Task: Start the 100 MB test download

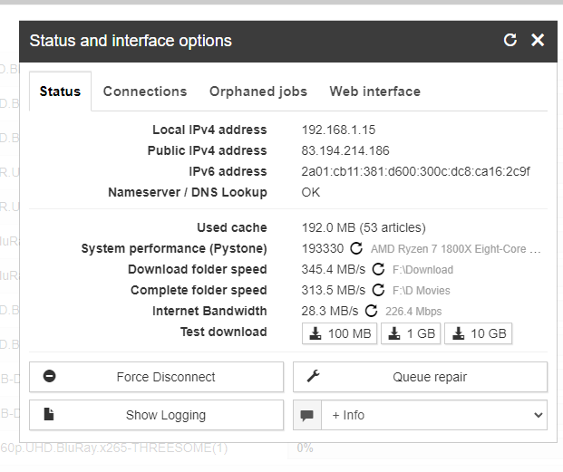Action: [x=339, y=333]
